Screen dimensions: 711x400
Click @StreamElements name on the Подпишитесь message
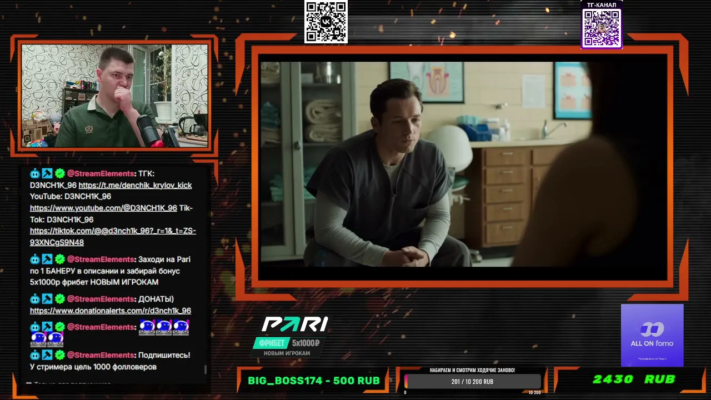click(102, 355)
